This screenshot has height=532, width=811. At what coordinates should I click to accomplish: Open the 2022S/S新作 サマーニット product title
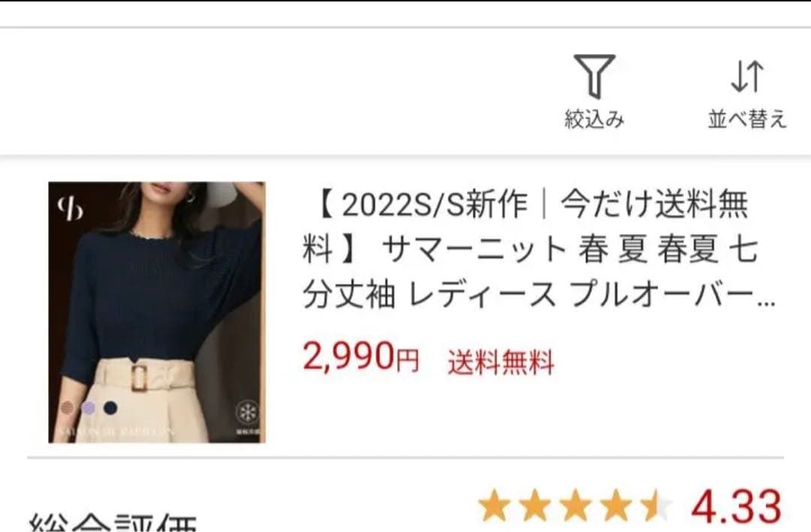click(538, 248)
